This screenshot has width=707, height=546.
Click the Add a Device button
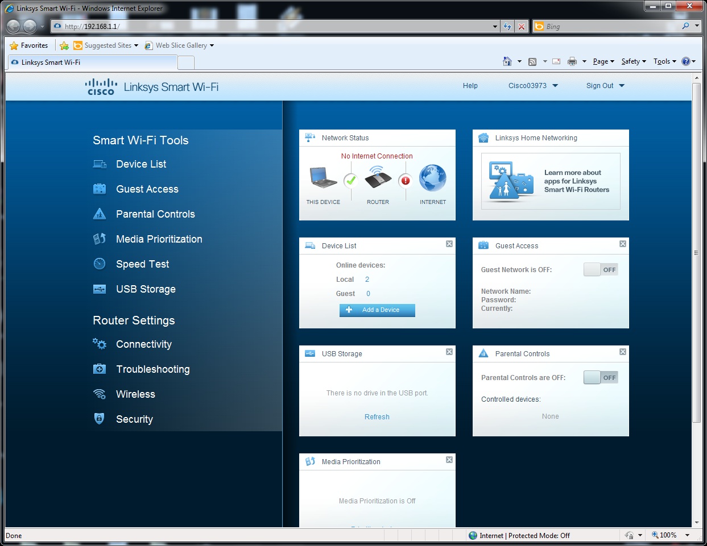pos(377,310)
